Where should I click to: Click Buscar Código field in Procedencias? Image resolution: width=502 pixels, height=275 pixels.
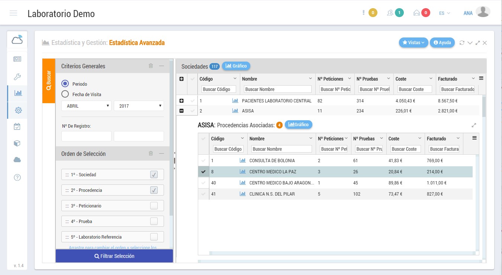coord(228,149)
